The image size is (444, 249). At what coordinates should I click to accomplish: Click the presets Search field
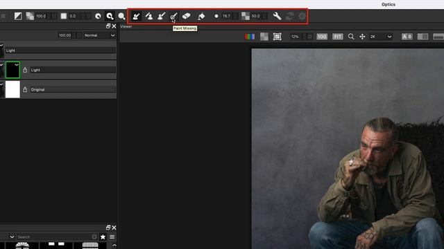[x=57, y=237]
